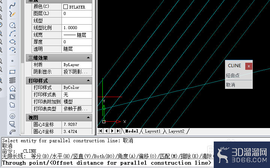Viewport: 270px width, 168px height.
Task: Select the Rectangle tool
Action: [12, 72]
